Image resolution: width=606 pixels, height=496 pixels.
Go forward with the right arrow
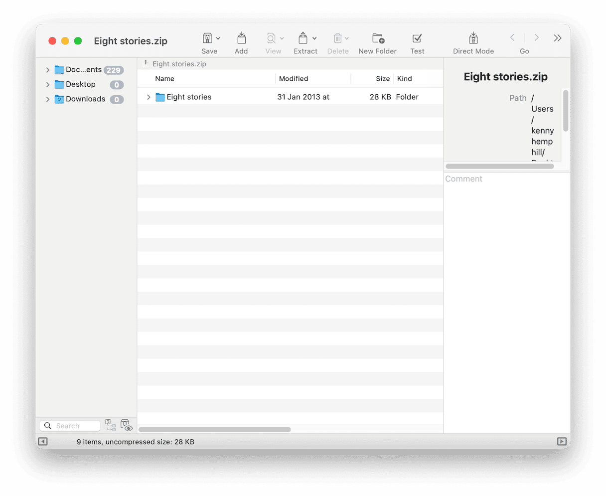click(x=537, y=38)
